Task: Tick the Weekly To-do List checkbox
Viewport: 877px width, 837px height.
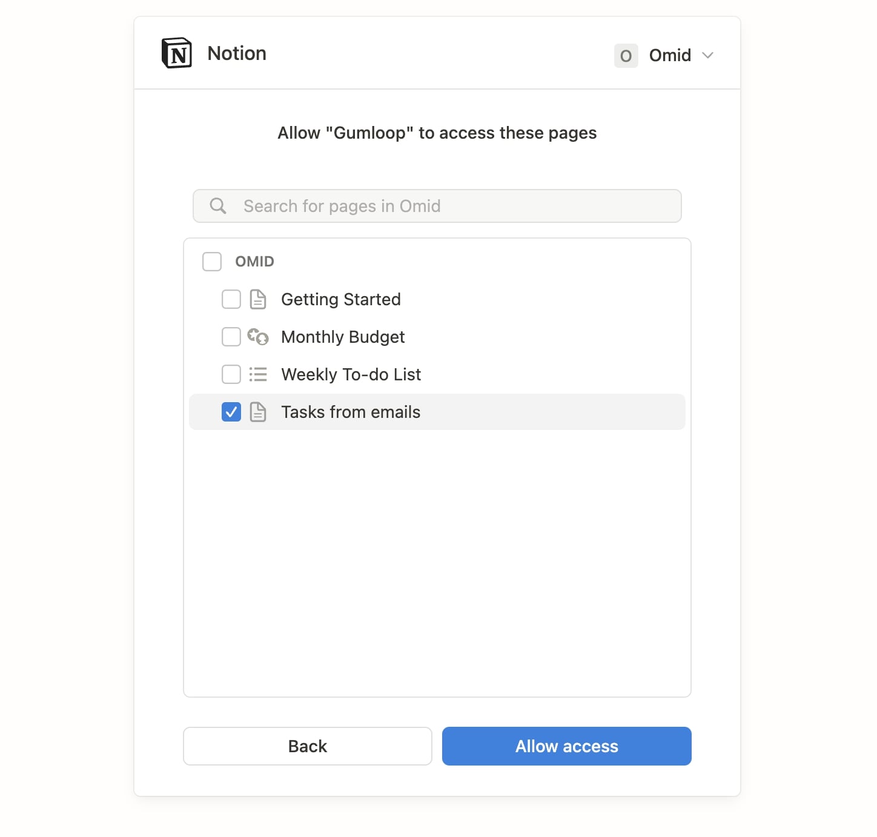Action: point(231,374)
